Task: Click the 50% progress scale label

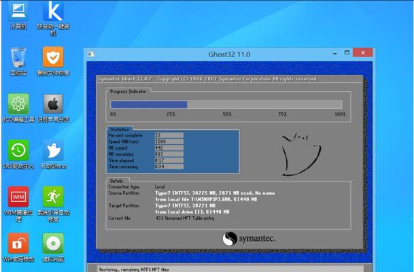Action: point(227,114)
